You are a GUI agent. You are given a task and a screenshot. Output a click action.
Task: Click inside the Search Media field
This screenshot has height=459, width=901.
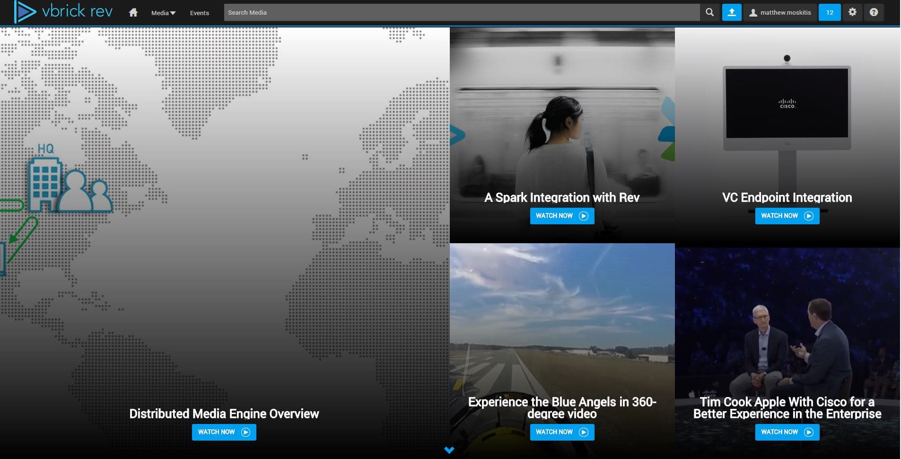461,13
